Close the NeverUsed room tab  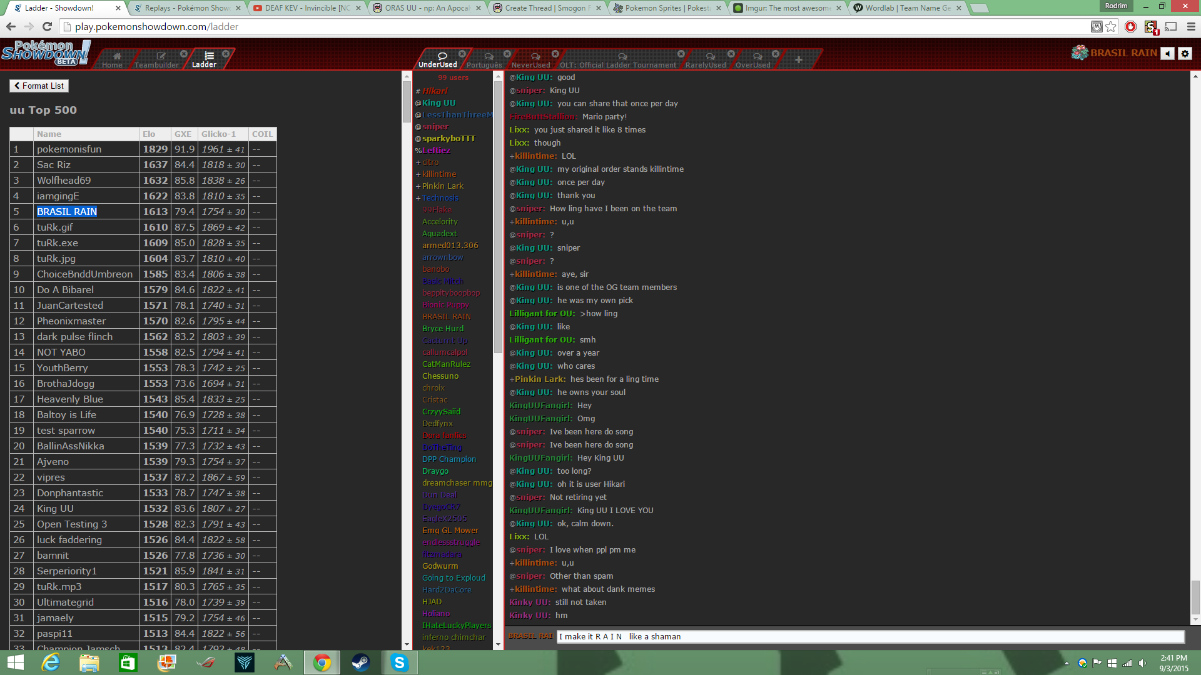[x=555, y=54]
